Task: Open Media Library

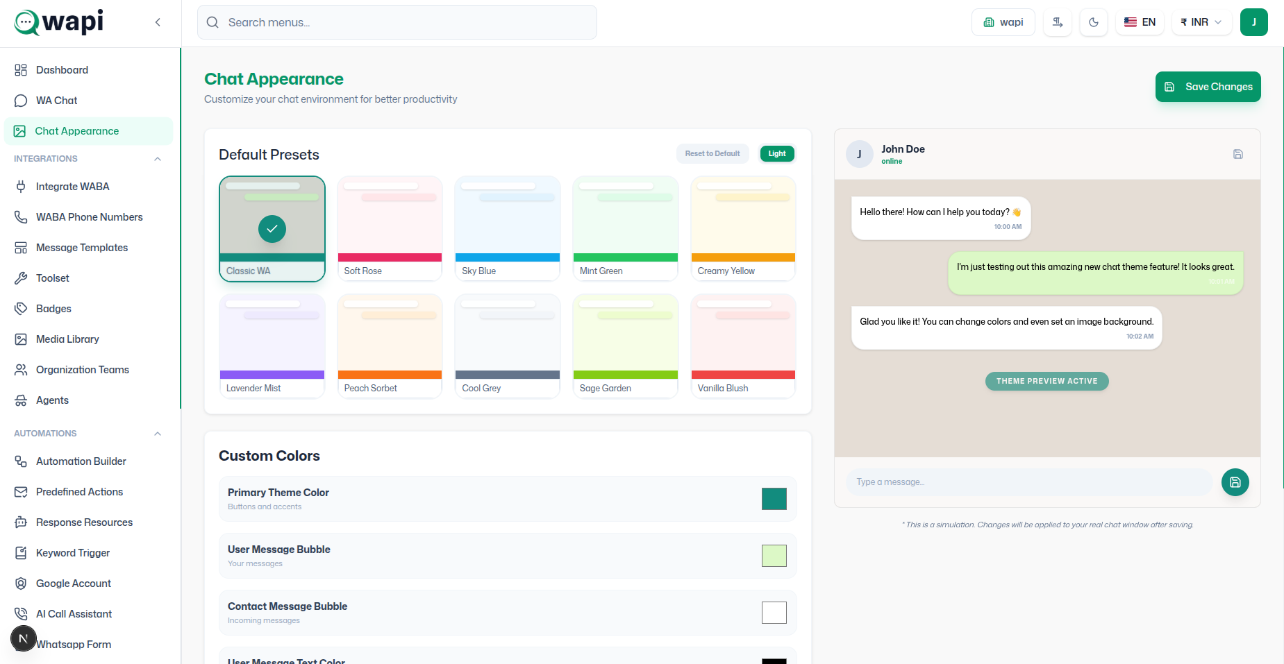Action: [89, 339]
